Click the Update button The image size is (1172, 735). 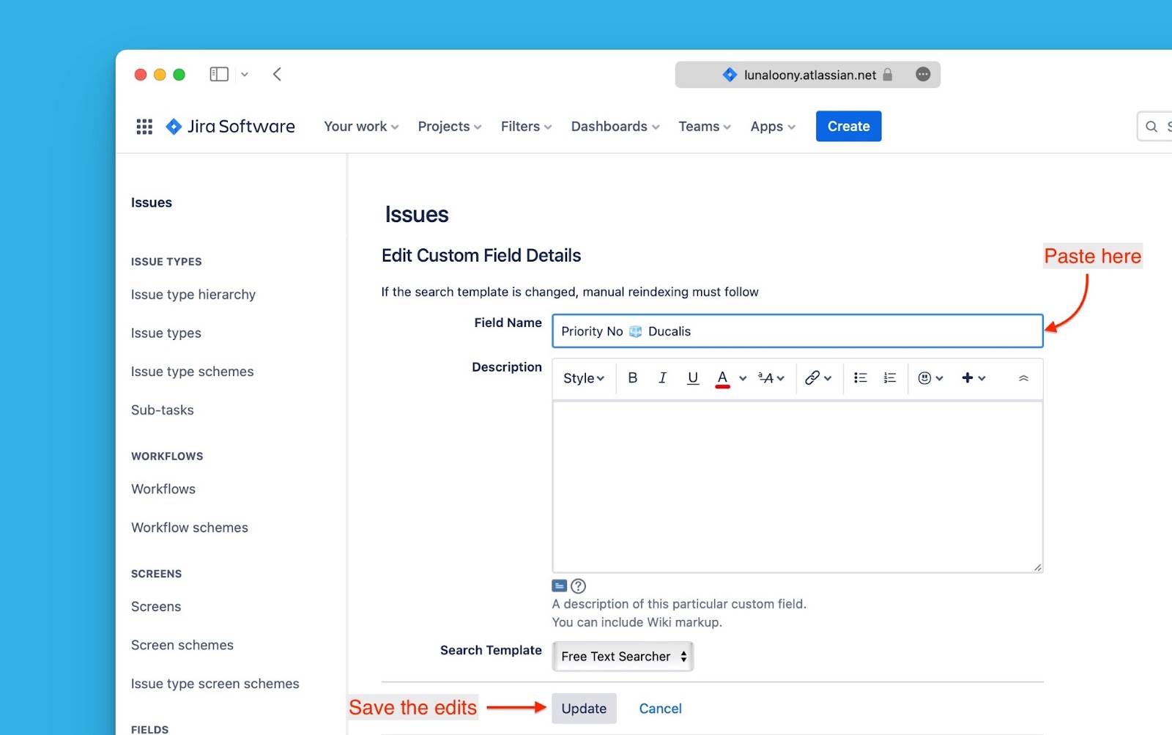(x=584, y=709)
